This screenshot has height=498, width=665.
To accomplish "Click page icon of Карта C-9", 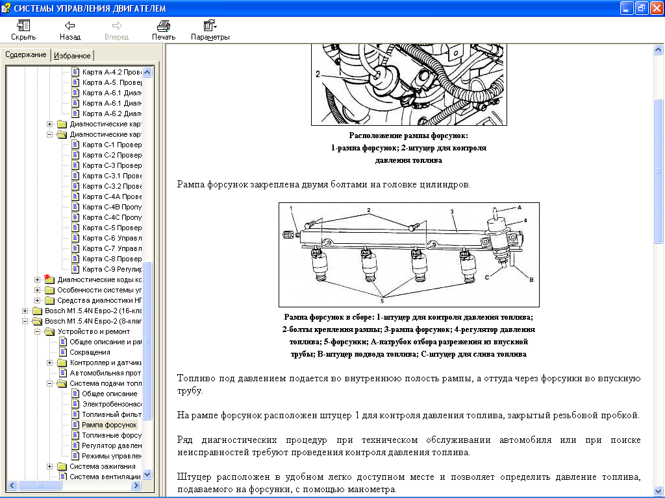I will click(75, 269).
